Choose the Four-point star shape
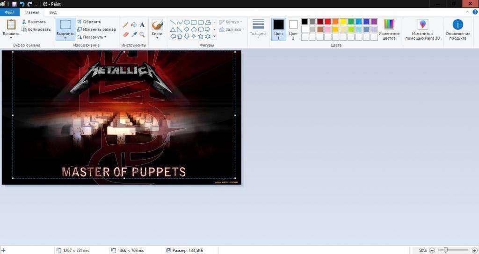The width and height of the screenshot is (479, 254). 194,36
